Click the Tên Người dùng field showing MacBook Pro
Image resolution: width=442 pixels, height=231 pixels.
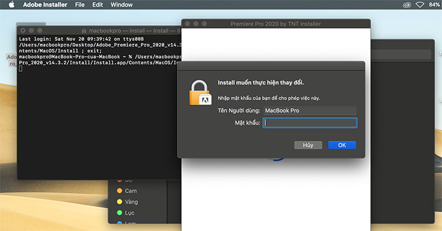pyautogui.click(x=310, y=110)
